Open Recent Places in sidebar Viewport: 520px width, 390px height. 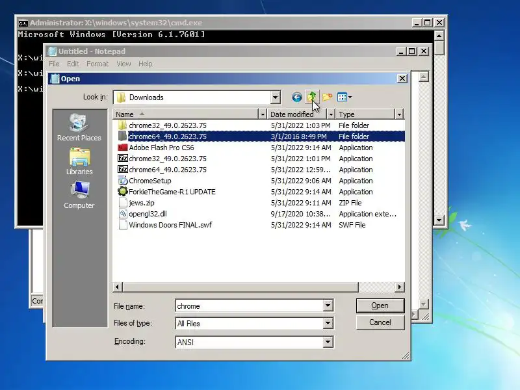click(79, 127)
